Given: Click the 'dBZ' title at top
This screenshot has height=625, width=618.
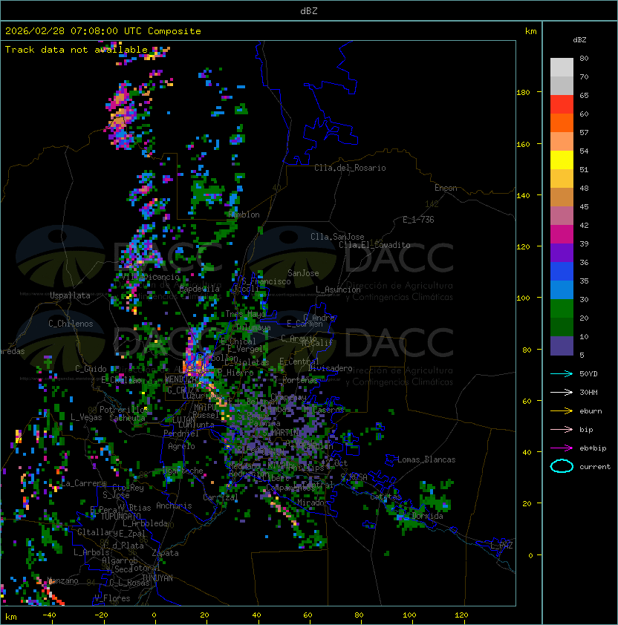Looking at the screenshot, I should point(309,10).
